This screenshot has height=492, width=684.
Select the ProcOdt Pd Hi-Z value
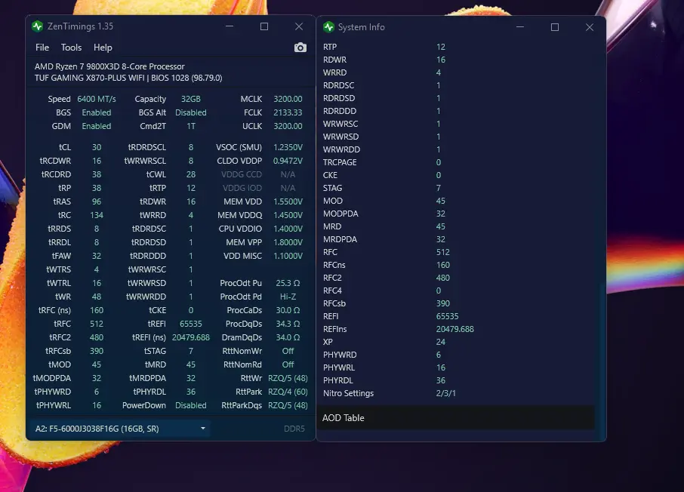click(x=288, y=297)
